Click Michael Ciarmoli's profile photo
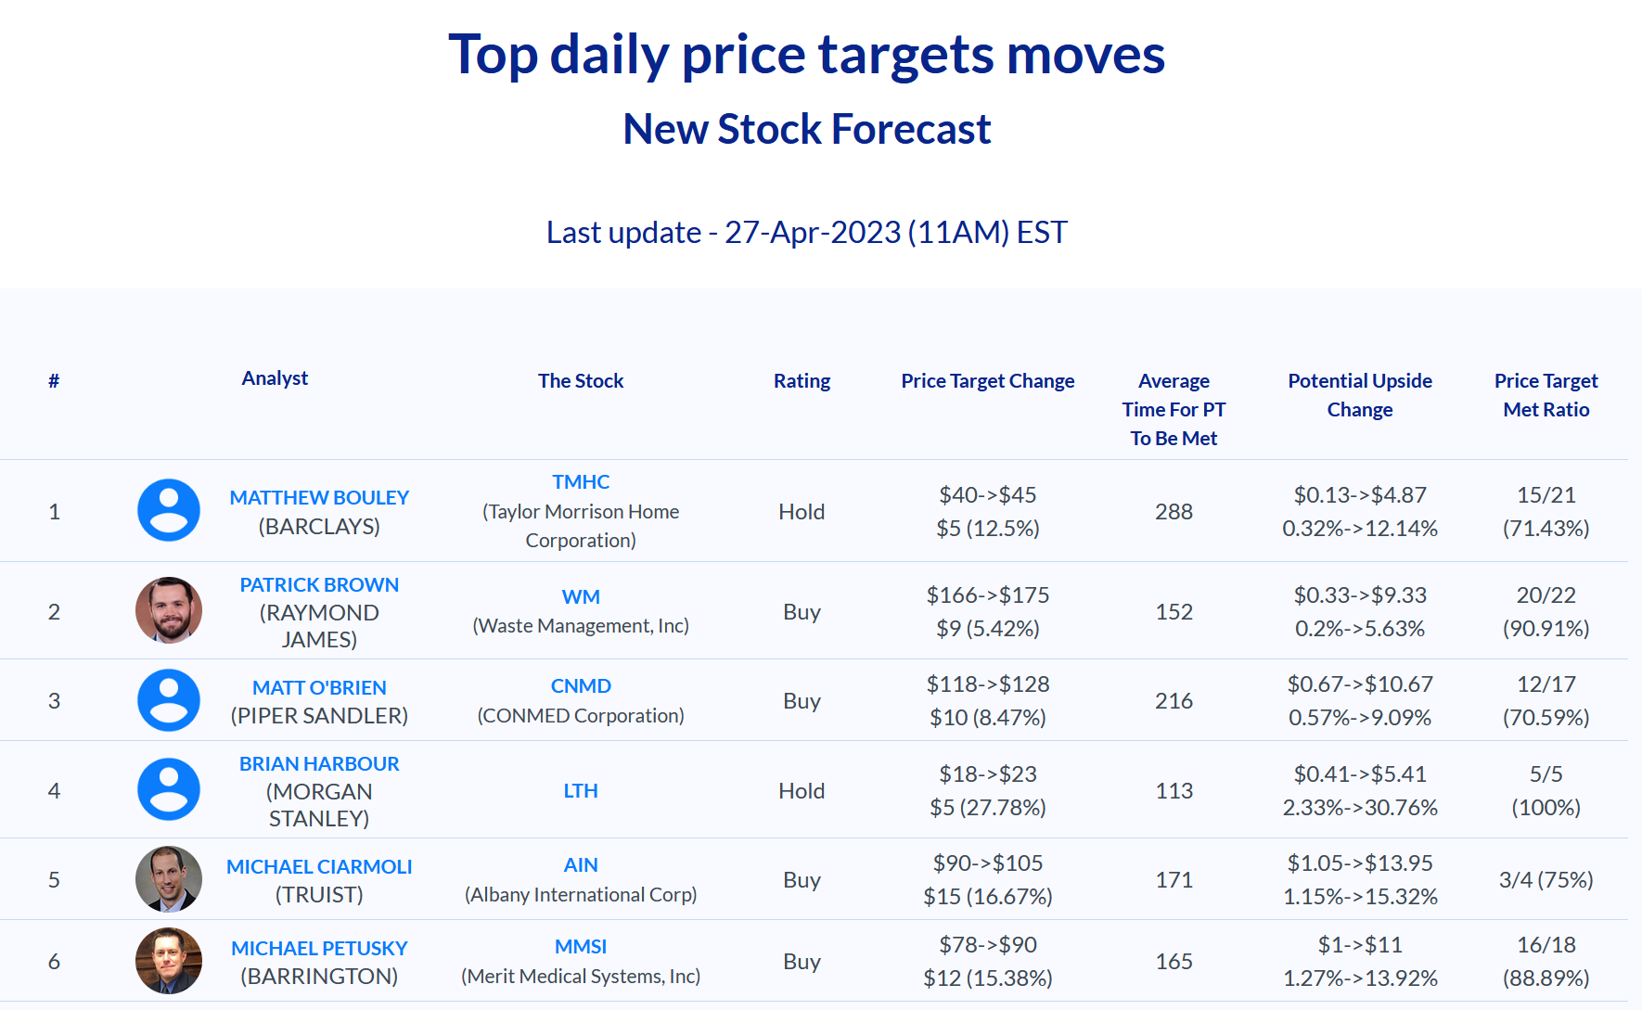Viewport: 1642px width, 1010px height. 169,878
